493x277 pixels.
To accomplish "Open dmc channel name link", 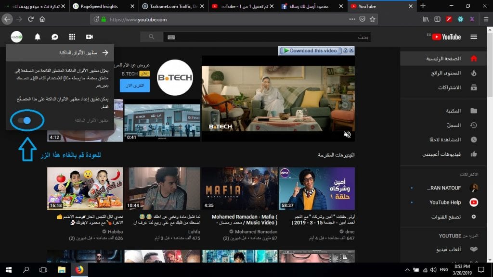I will [x=350, y=232].
